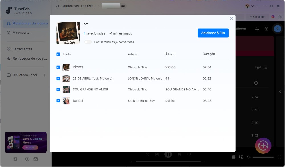Image resolution: width=285 pixels, height=167 pixels.
Task: Toggle shuffle playback
Action: coord(148,154)
